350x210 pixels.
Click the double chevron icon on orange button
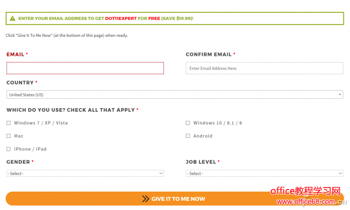point(146,199)
